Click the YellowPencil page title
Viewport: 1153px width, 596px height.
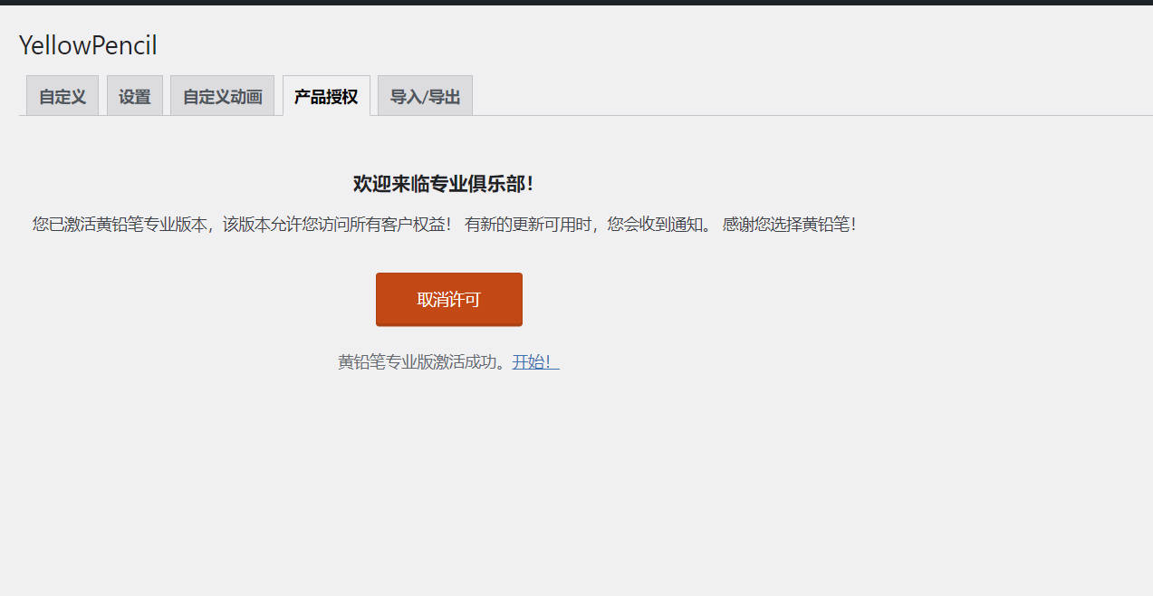click(x=88, y=45)
